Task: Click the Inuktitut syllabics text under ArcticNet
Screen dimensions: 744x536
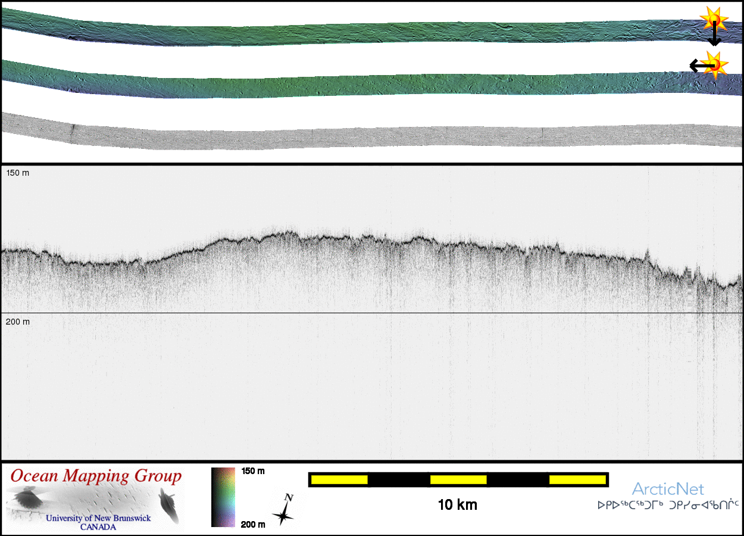Action: (x=668, y=505)
